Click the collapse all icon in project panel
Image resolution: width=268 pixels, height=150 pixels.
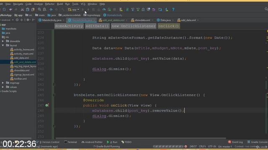(x=21, y=20)
